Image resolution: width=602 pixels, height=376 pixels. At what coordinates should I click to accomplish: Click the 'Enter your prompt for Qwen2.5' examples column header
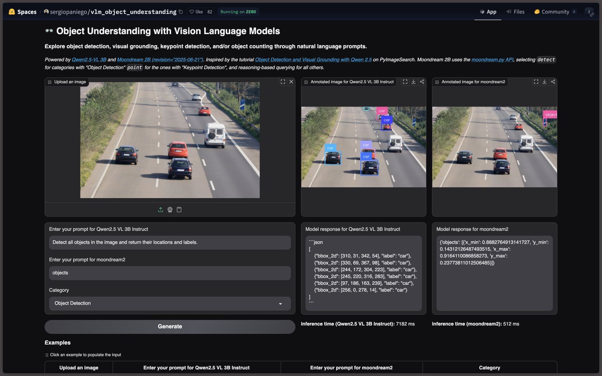pos(196,367)
